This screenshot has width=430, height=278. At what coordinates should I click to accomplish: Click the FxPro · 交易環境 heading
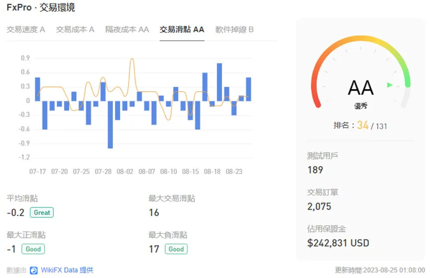pyautogui.click(x=41, y=7)
